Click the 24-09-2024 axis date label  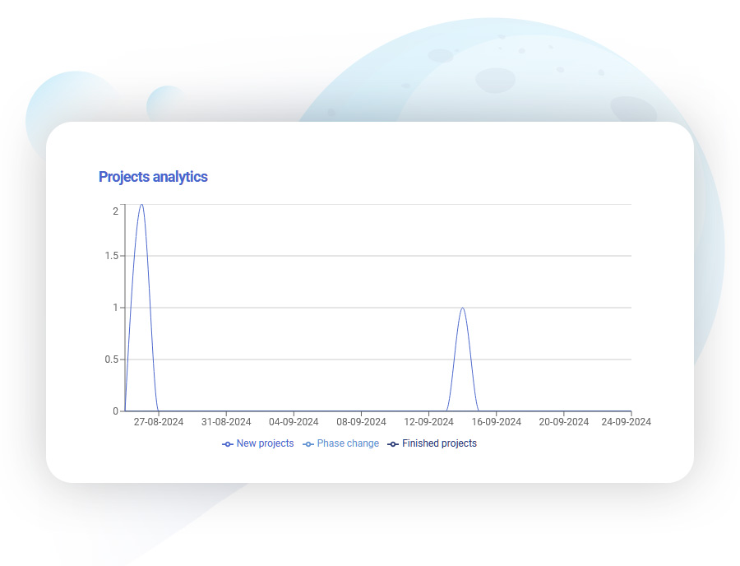click(626, 422)
